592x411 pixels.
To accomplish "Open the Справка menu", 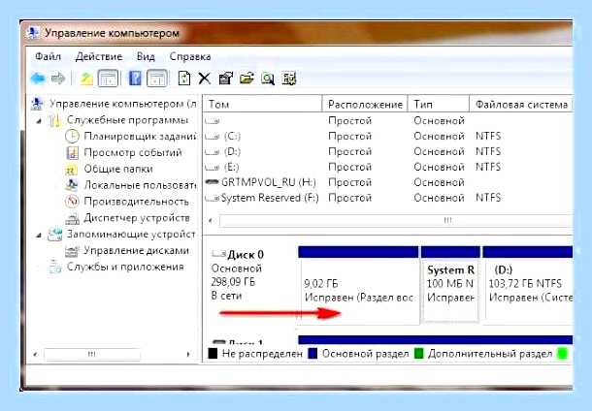I will point(190,56).
